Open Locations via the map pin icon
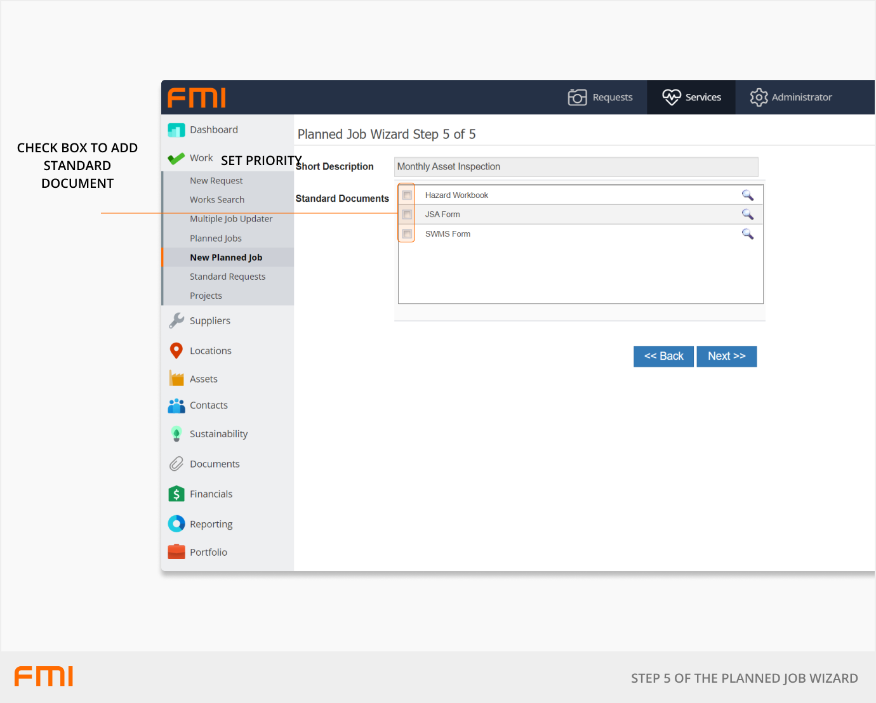Image resolution: width=876 pixels, height=703 pixels. (176, 351)
